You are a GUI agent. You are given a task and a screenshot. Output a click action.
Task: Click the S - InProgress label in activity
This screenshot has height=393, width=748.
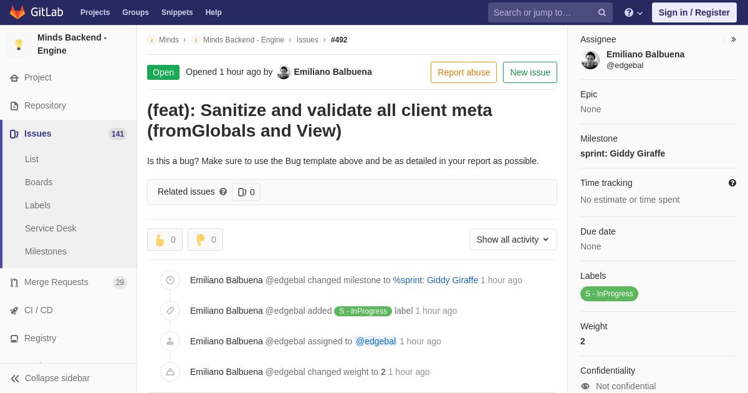[363, 311]
